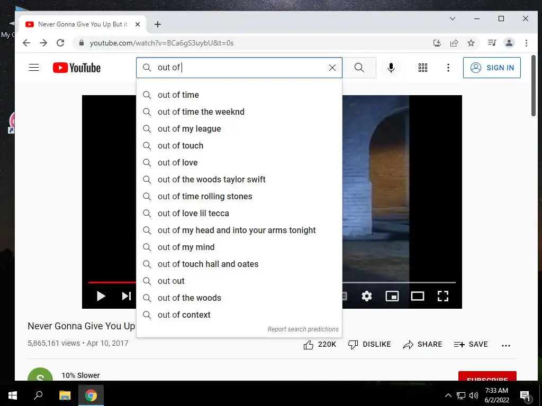Select the Never Gonna Give You Up tab
Image resolution: width=542 pixels, height=406 pixels.
pos(82,24)
